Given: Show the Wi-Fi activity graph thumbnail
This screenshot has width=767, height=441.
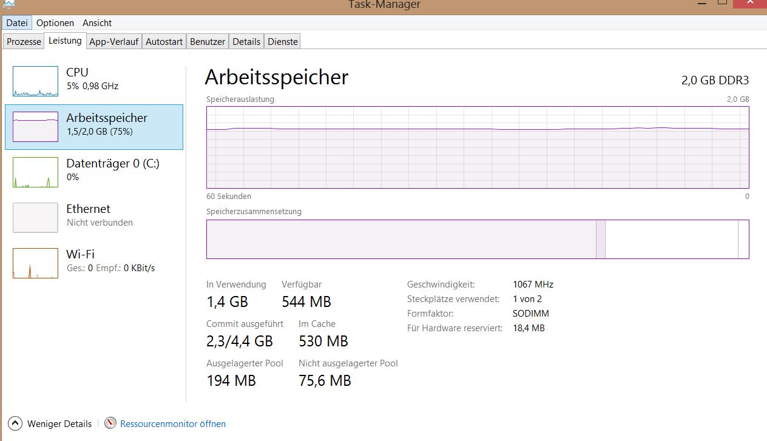Looking at the screenshot, I should coord(36,263).
